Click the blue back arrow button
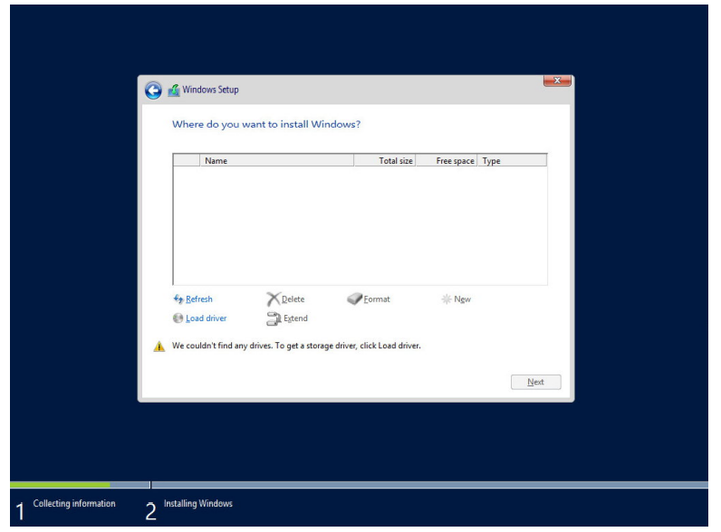Screen dimensions: 721x532 pos(153,90)
